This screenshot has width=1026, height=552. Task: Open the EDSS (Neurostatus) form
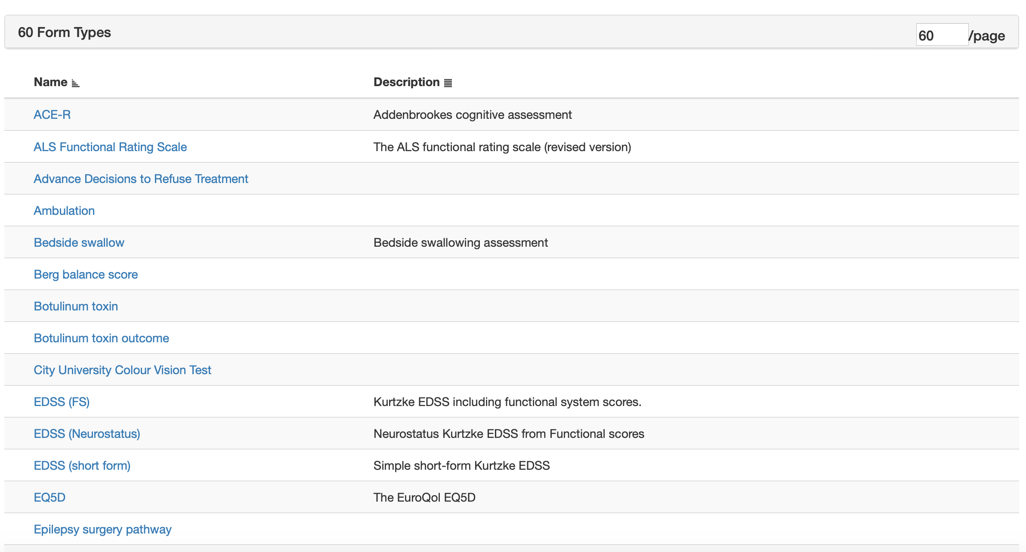[x=87, y=433]
